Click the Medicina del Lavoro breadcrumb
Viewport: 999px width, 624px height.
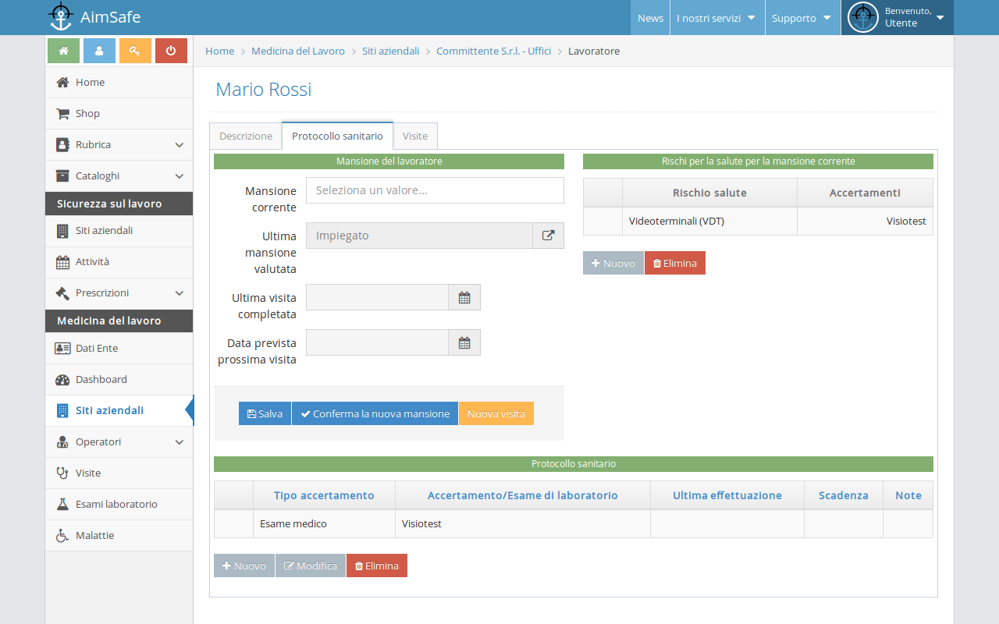click(x=298, y=51)
